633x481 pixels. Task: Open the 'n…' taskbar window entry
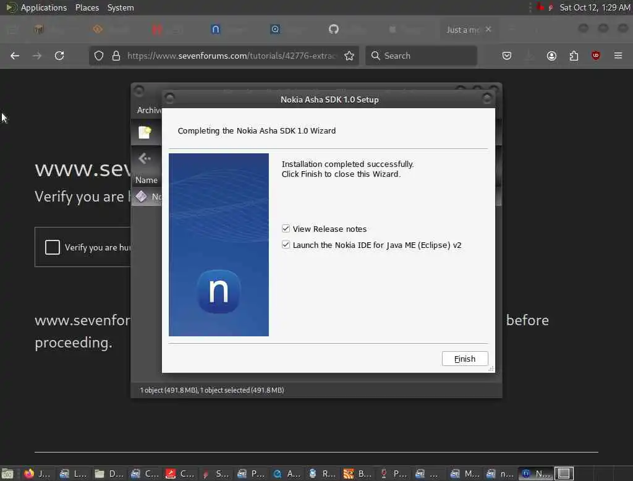pos(499,474)
